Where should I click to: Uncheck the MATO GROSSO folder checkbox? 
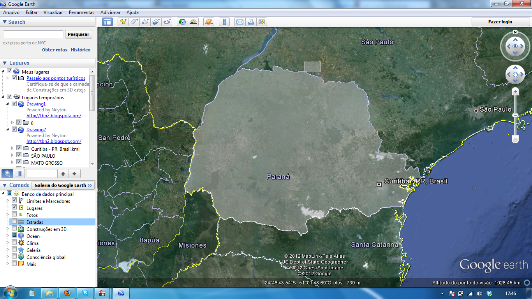pyautogui.click(x=19, y=162)
